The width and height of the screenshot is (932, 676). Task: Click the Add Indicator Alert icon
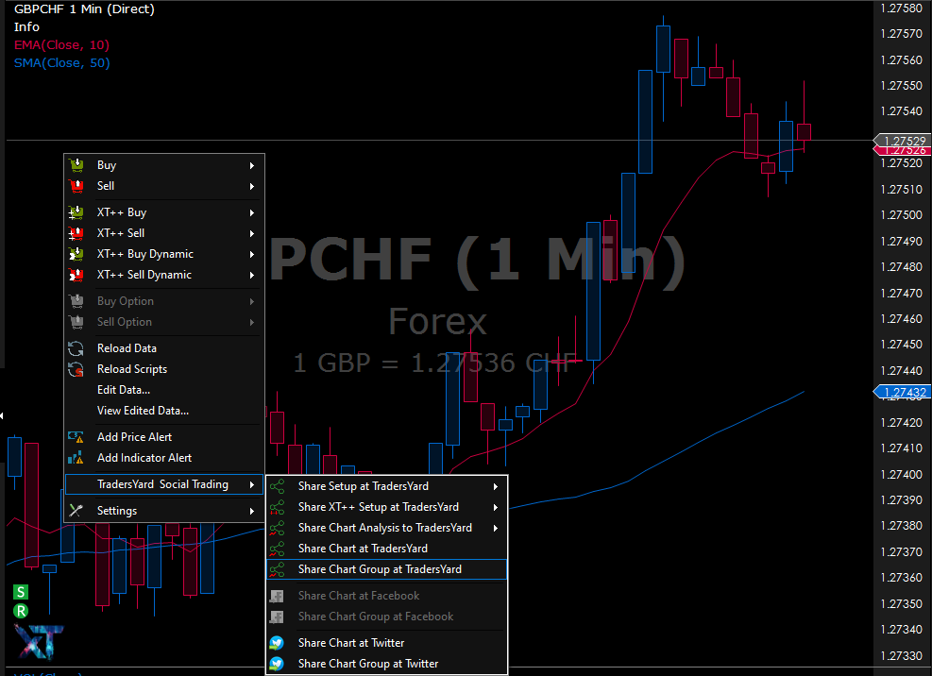point(76,458)
